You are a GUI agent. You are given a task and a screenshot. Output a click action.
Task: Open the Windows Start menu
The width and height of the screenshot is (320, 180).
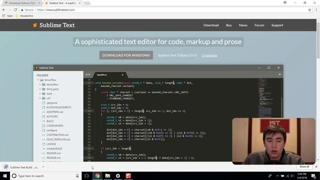coord(5,175)
